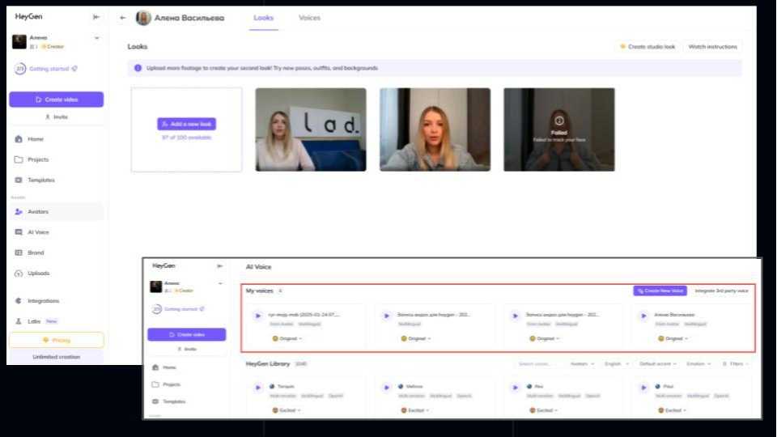The width and height of the screenshot is (777, 437).
Task: Play the ryr-mvjq-mob voice sample
Action: pyautogui.click(x=257, y=316)
